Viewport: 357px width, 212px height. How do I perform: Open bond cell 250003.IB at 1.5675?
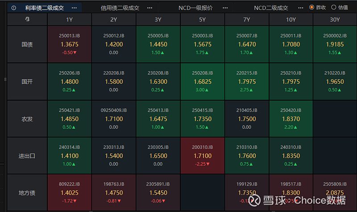click(x=203, y=44)
